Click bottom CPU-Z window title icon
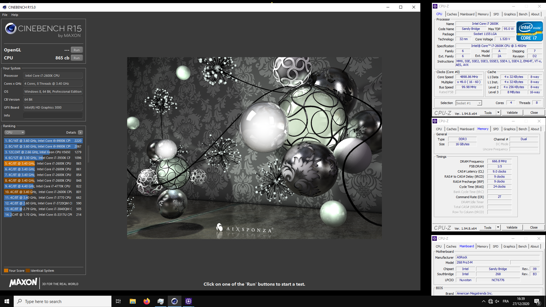 click(x=435, y=238)
